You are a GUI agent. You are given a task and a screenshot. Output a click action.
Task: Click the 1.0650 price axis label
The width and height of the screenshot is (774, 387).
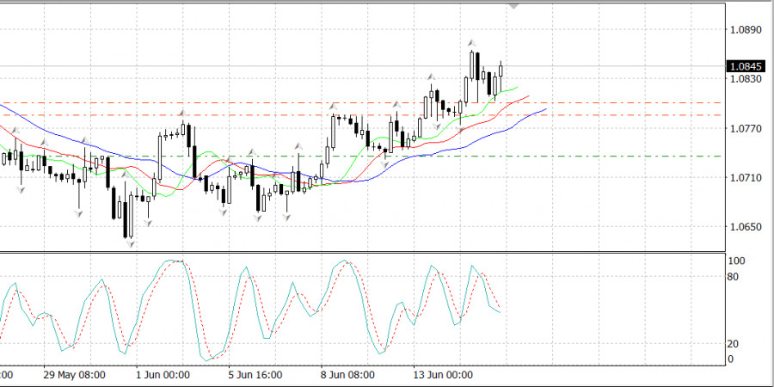[745, 227]
